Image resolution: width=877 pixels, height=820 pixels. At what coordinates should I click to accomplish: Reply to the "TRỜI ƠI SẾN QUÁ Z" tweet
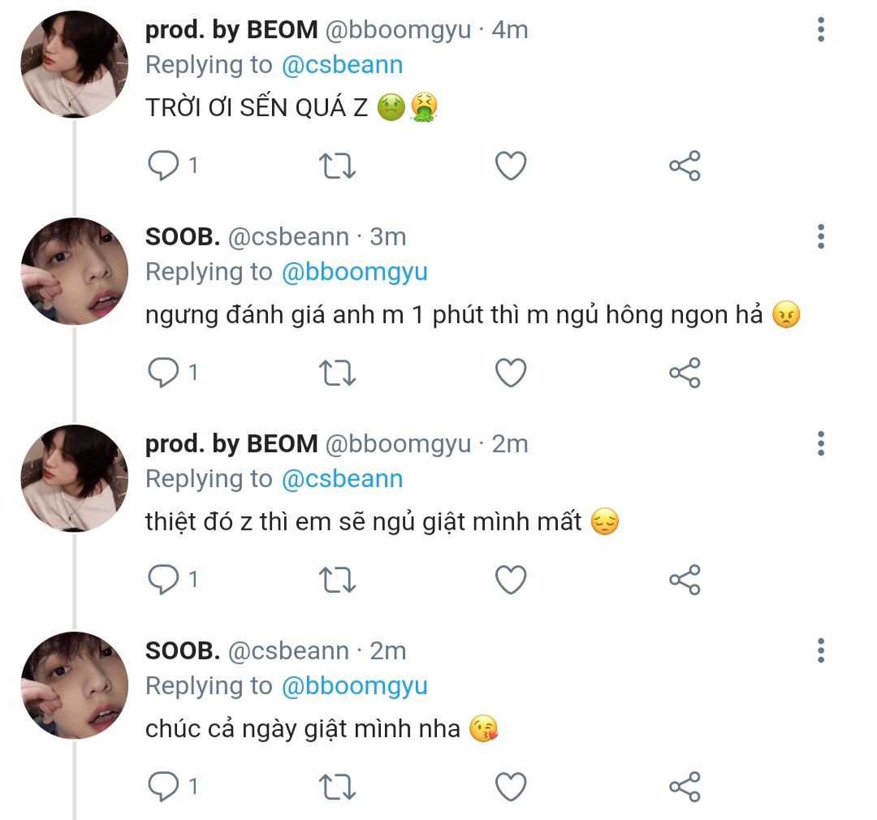[163, 166]
